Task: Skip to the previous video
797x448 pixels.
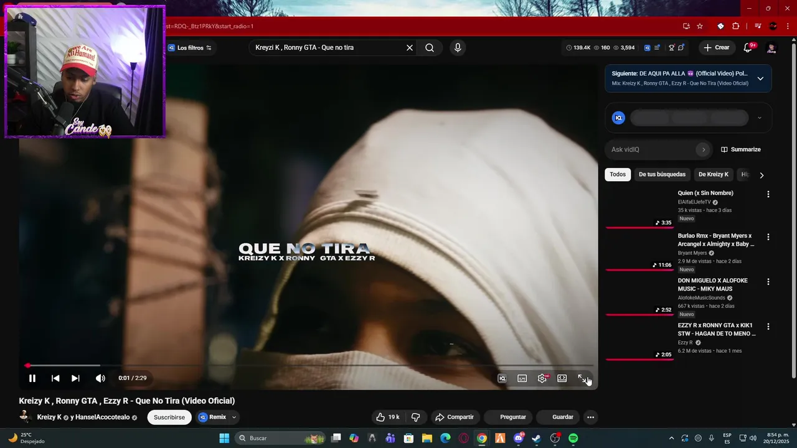Action: (55, 378)
